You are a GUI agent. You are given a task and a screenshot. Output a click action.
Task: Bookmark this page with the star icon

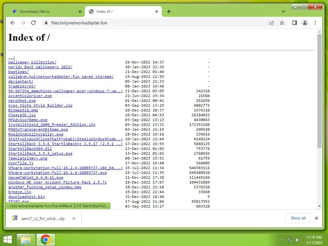coord(282,23)
